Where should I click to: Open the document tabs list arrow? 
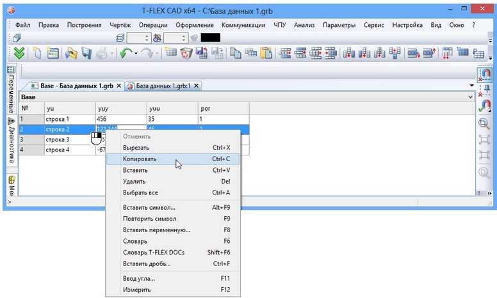point(472,85)
